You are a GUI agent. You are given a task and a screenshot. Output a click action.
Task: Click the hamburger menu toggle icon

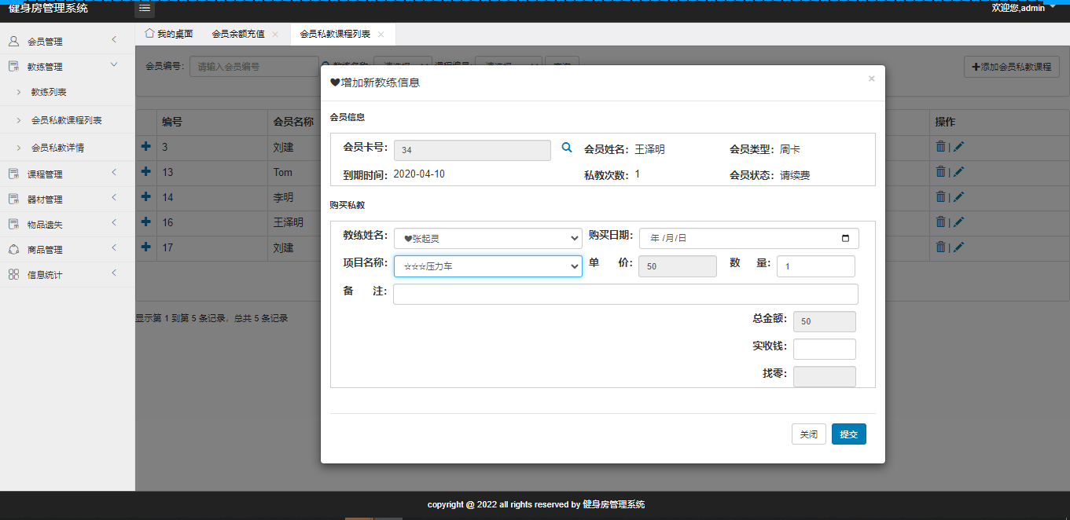coord(145,8)
